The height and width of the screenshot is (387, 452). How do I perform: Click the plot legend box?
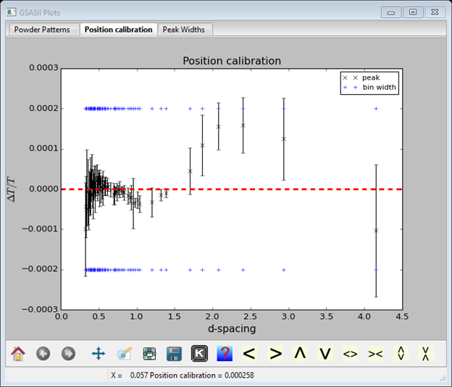(370, 82)
